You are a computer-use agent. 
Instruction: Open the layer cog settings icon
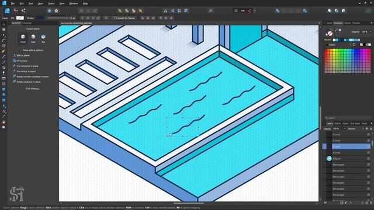tap(367, 128)
